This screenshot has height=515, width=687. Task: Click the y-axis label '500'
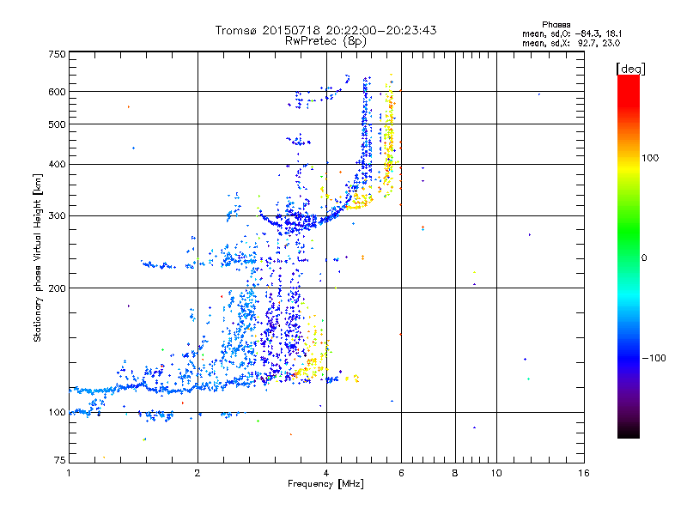click(x=57, y=124)
